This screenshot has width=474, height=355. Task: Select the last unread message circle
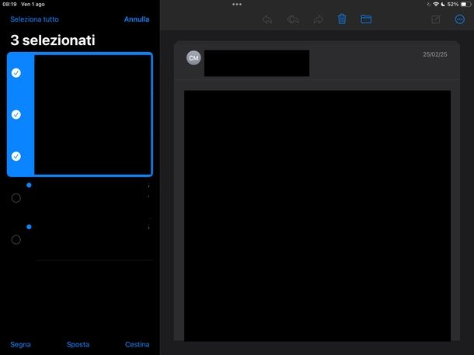[x=16, y=240]
